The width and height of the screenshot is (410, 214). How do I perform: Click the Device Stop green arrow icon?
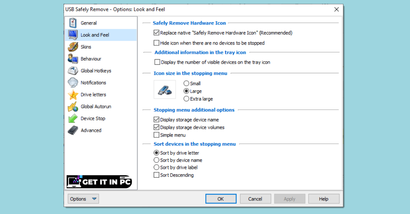point(73,118)
